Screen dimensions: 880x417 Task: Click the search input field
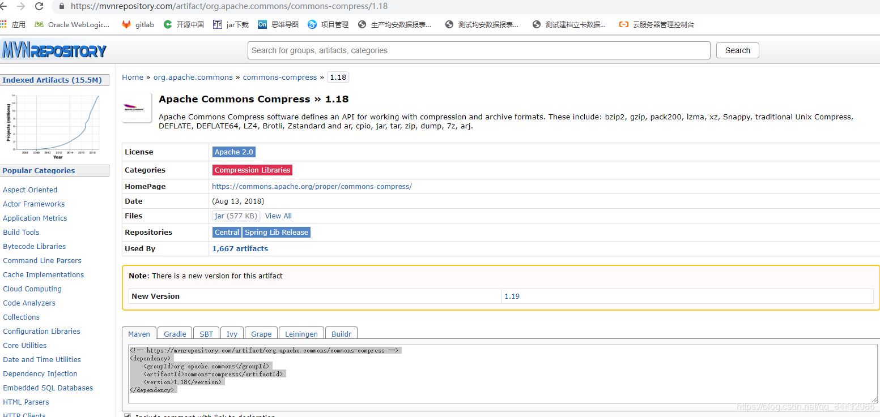coord(479,50)
